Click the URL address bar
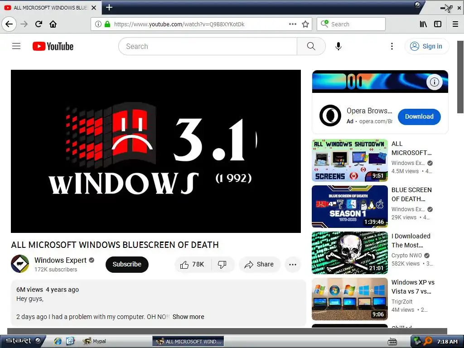This screenshot has width=464, height=348. click(x=201, y=24)
